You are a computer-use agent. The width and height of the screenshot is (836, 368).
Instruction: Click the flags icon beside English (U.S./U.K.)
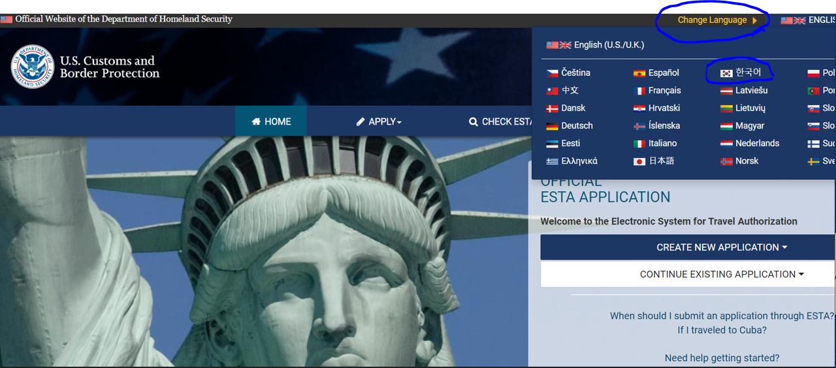pos(558,45)
